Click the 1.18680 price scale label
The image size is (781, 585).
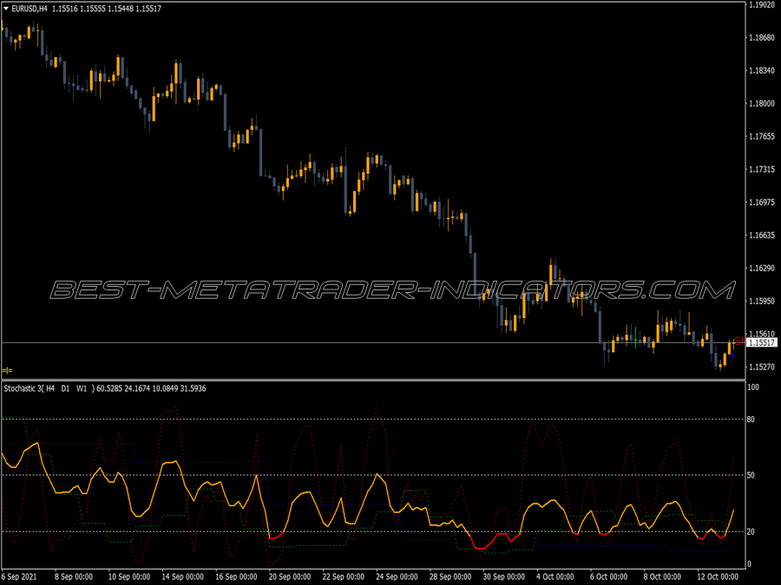click(x=762, y=38)
